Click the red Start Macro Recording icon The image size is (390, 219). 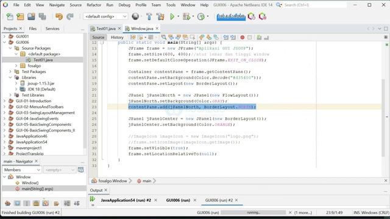point(243,37)
